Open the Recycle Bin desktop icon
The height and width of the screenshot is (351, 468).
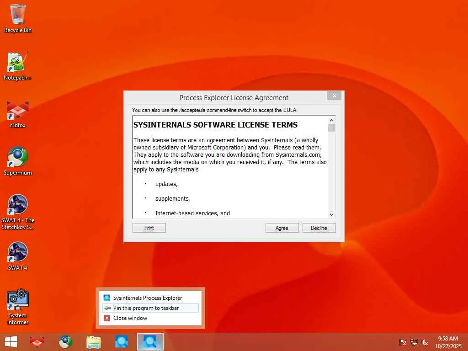coord(18,18)
